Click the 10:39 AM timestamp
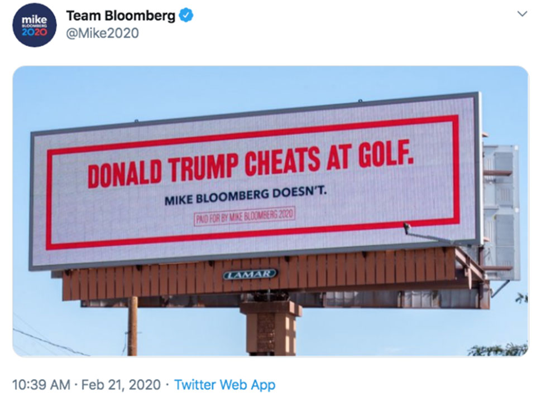The image size is (536, 397). [x=41, y=385]
